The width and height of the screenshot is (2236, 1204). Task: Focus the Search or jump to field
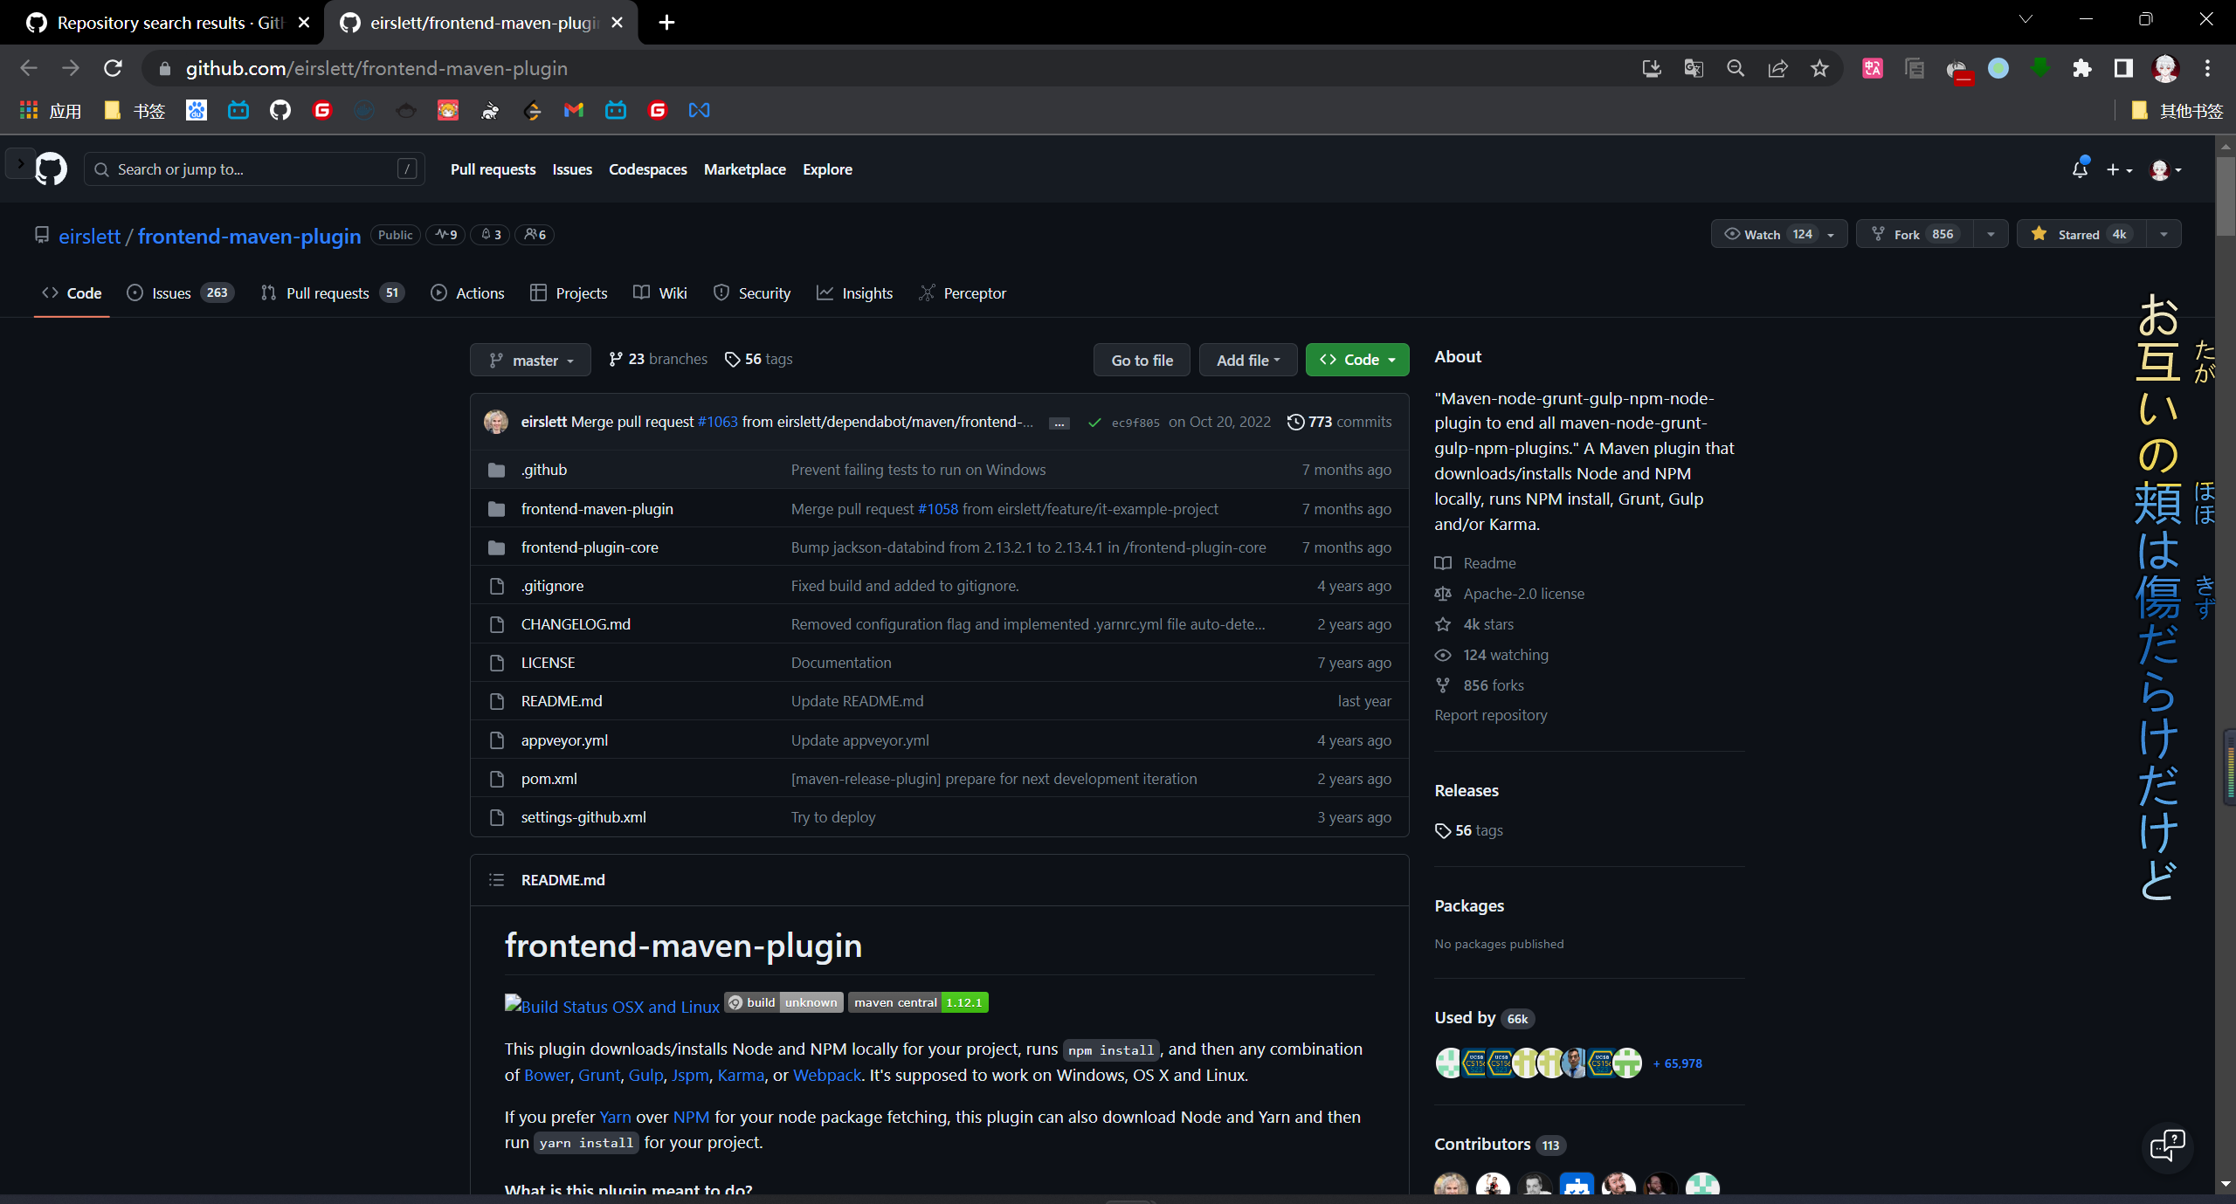(253, 169)
